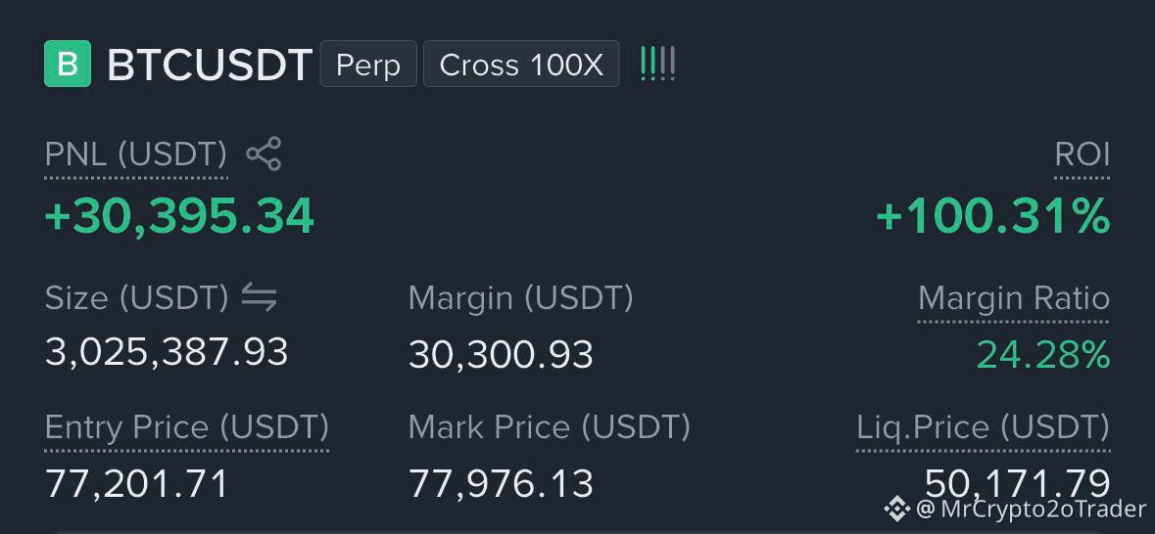
Task: Select the +100.31% ROI value
Action: click(x=993, y=217)
